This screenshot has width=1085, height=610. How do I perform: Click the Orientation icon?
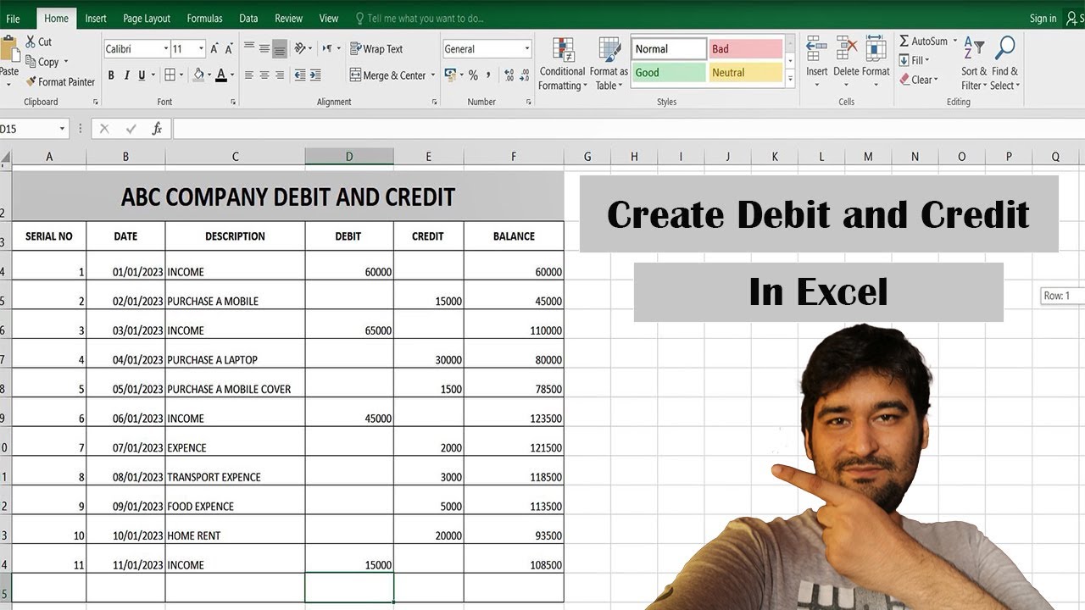pos(300,49)
